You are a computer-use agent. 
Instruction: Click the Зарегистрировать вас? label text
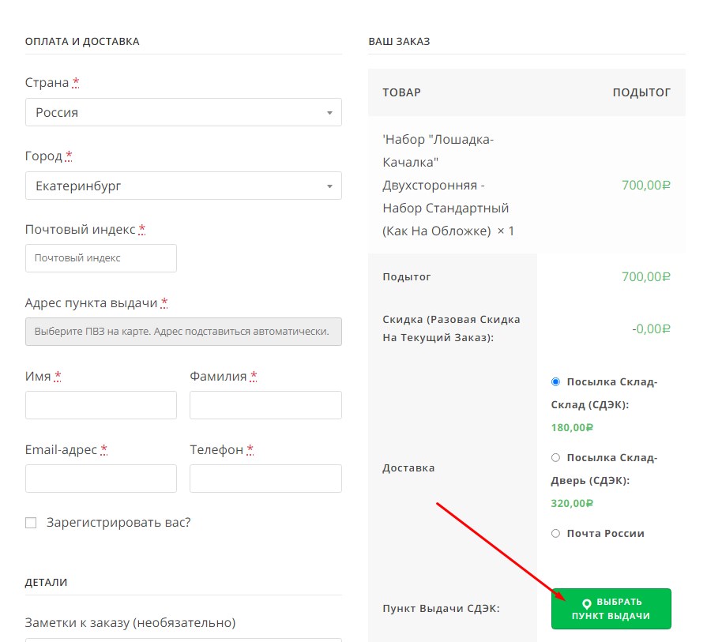118,523
